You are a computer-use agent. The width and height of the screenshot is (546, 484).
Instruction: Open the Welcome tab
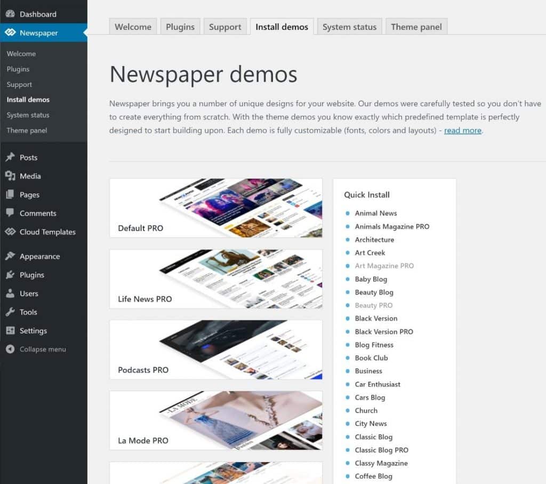click(x=133, y=27)
